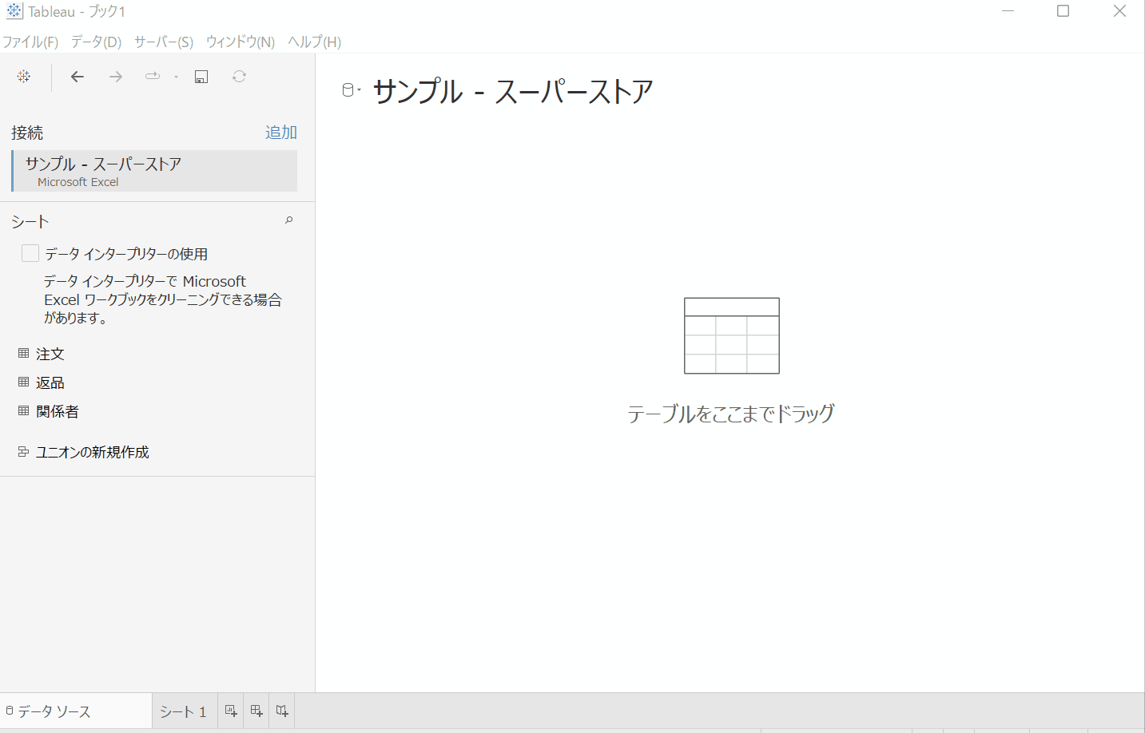Open the ファイル(F) menu

tap(30, 42)
